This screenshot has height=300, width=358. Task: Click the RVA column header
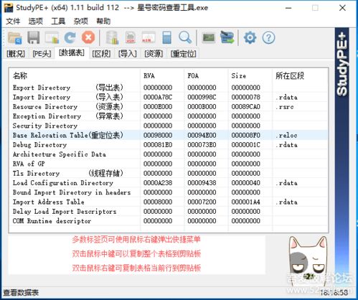(x=162, y=76)
